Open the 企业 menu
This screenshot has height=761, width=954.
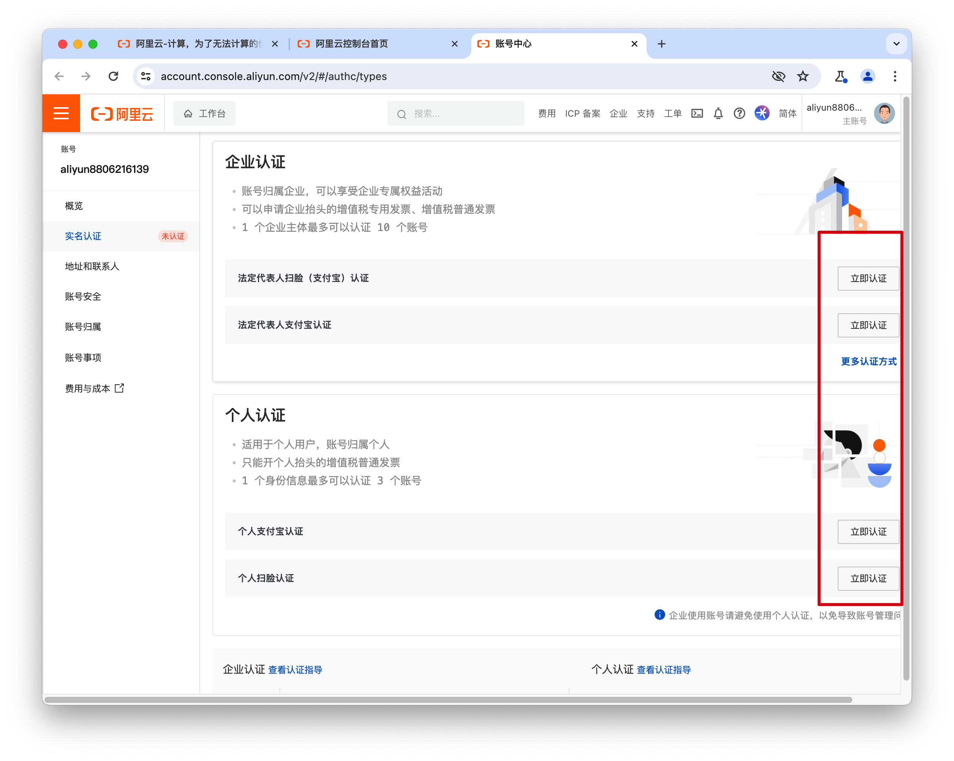(618, 114)
